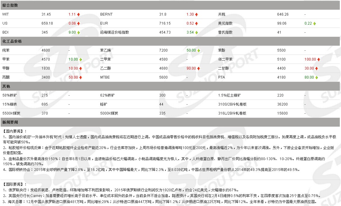Click the US value 659.18

[47, 23]
